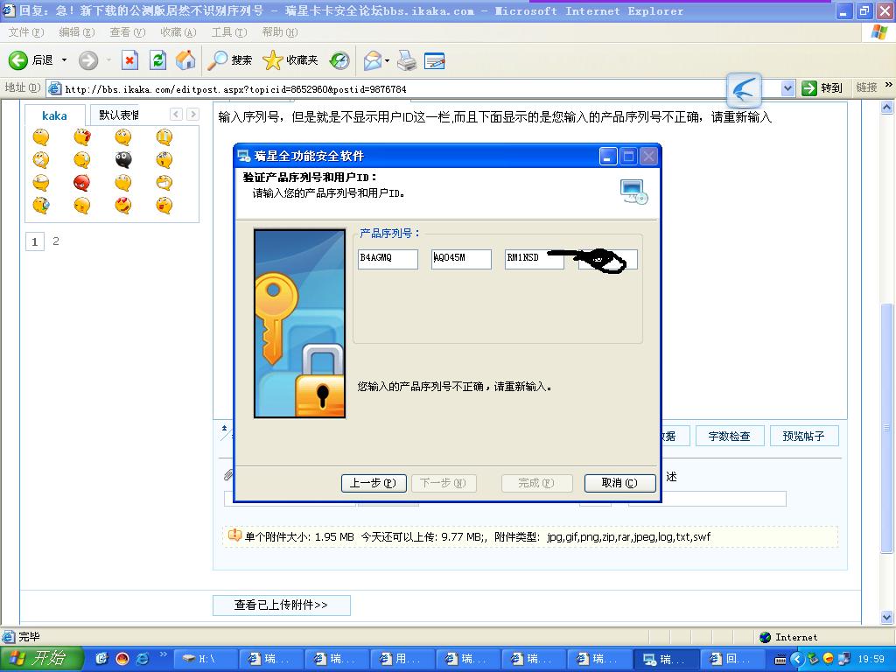Click the 转到 Go button
Viewport: 896px width, 672px height.
[x=822, y=88]
